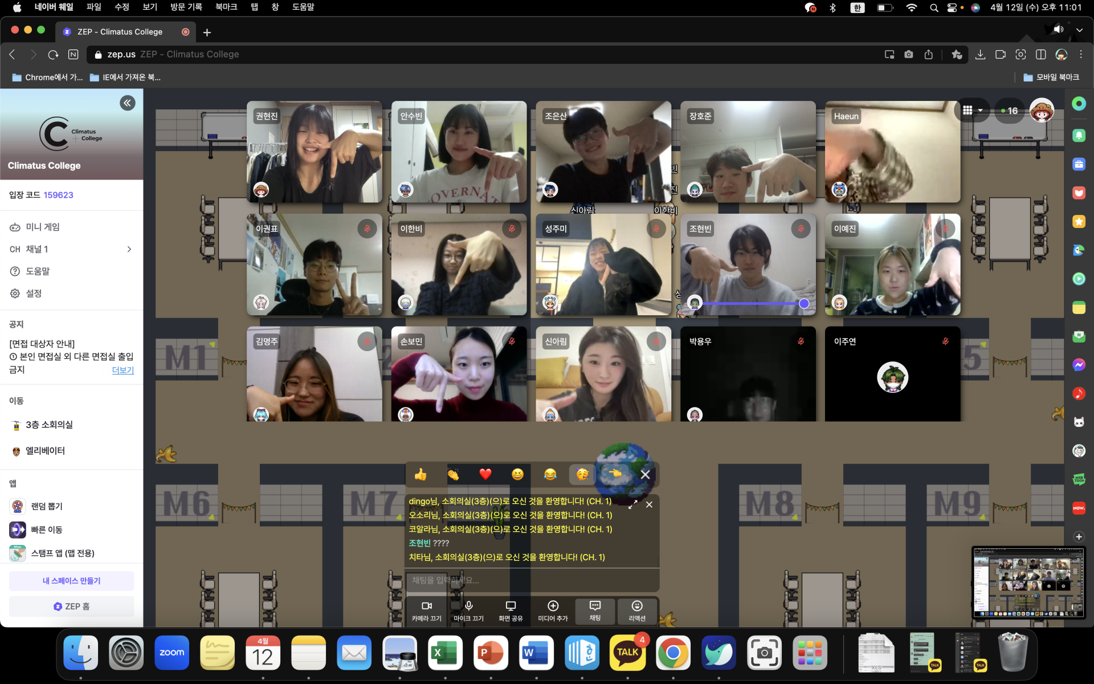1094x684 pixels.
Task: Open 설정 settings item
Action: coord(71,294)
